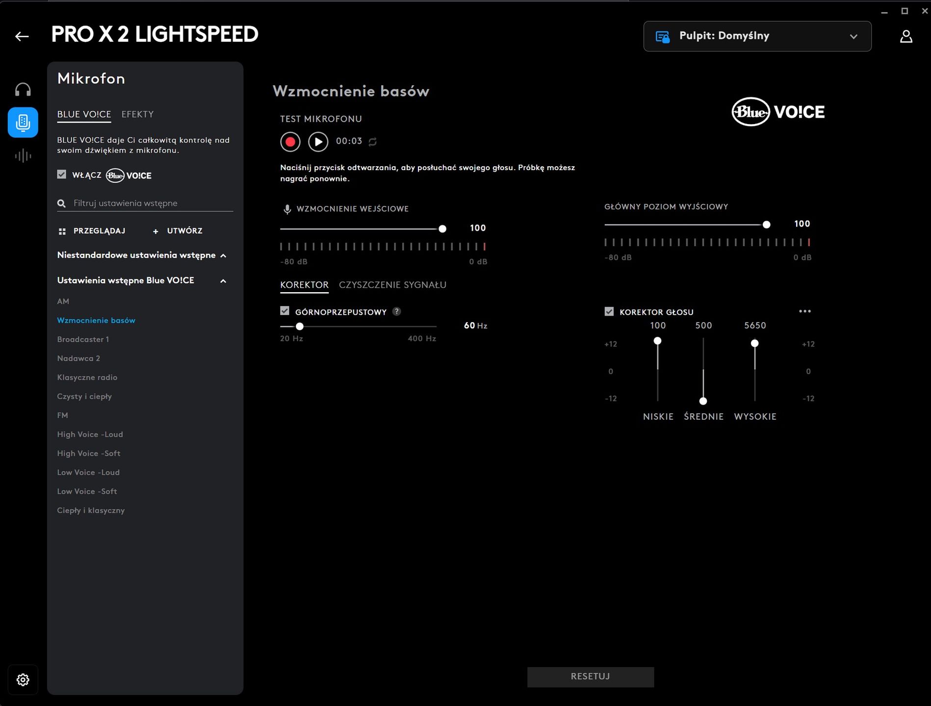
Task: Switch to the EFEKTY tab
Action: coord(138,114)
